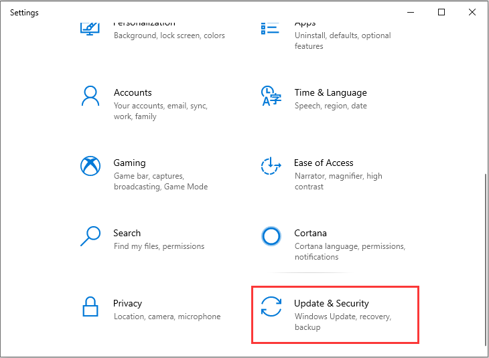Close the Settings window
489x358 pixels.
(x=472, y=13)
